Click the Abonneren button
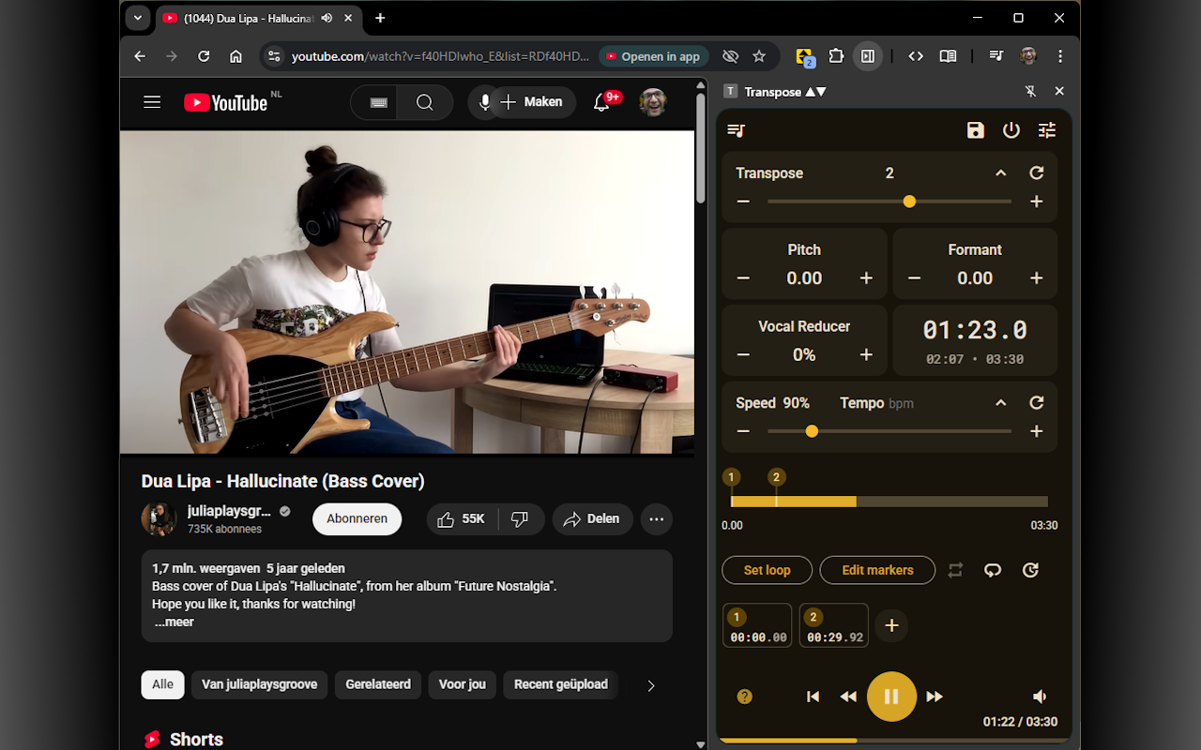Screen dimensions: 1201x750 [x=357, y=518]
